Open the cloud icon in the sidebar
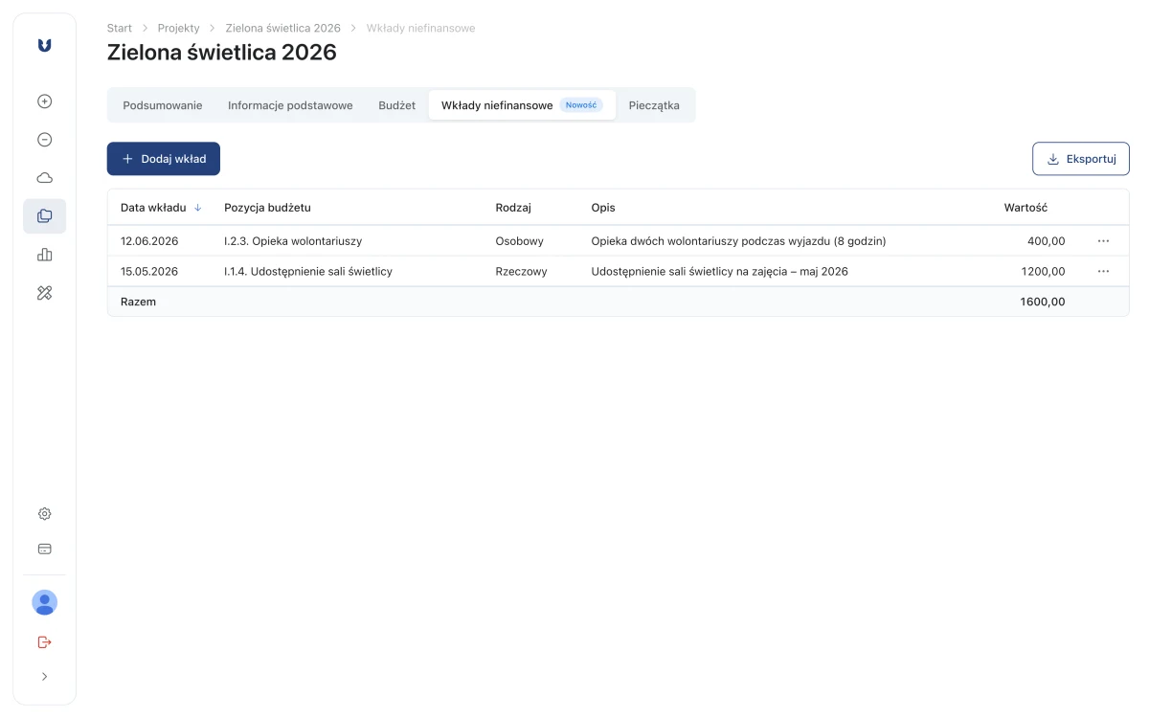Viewport: 1149px width, 718px height. (x=44, y=178)
